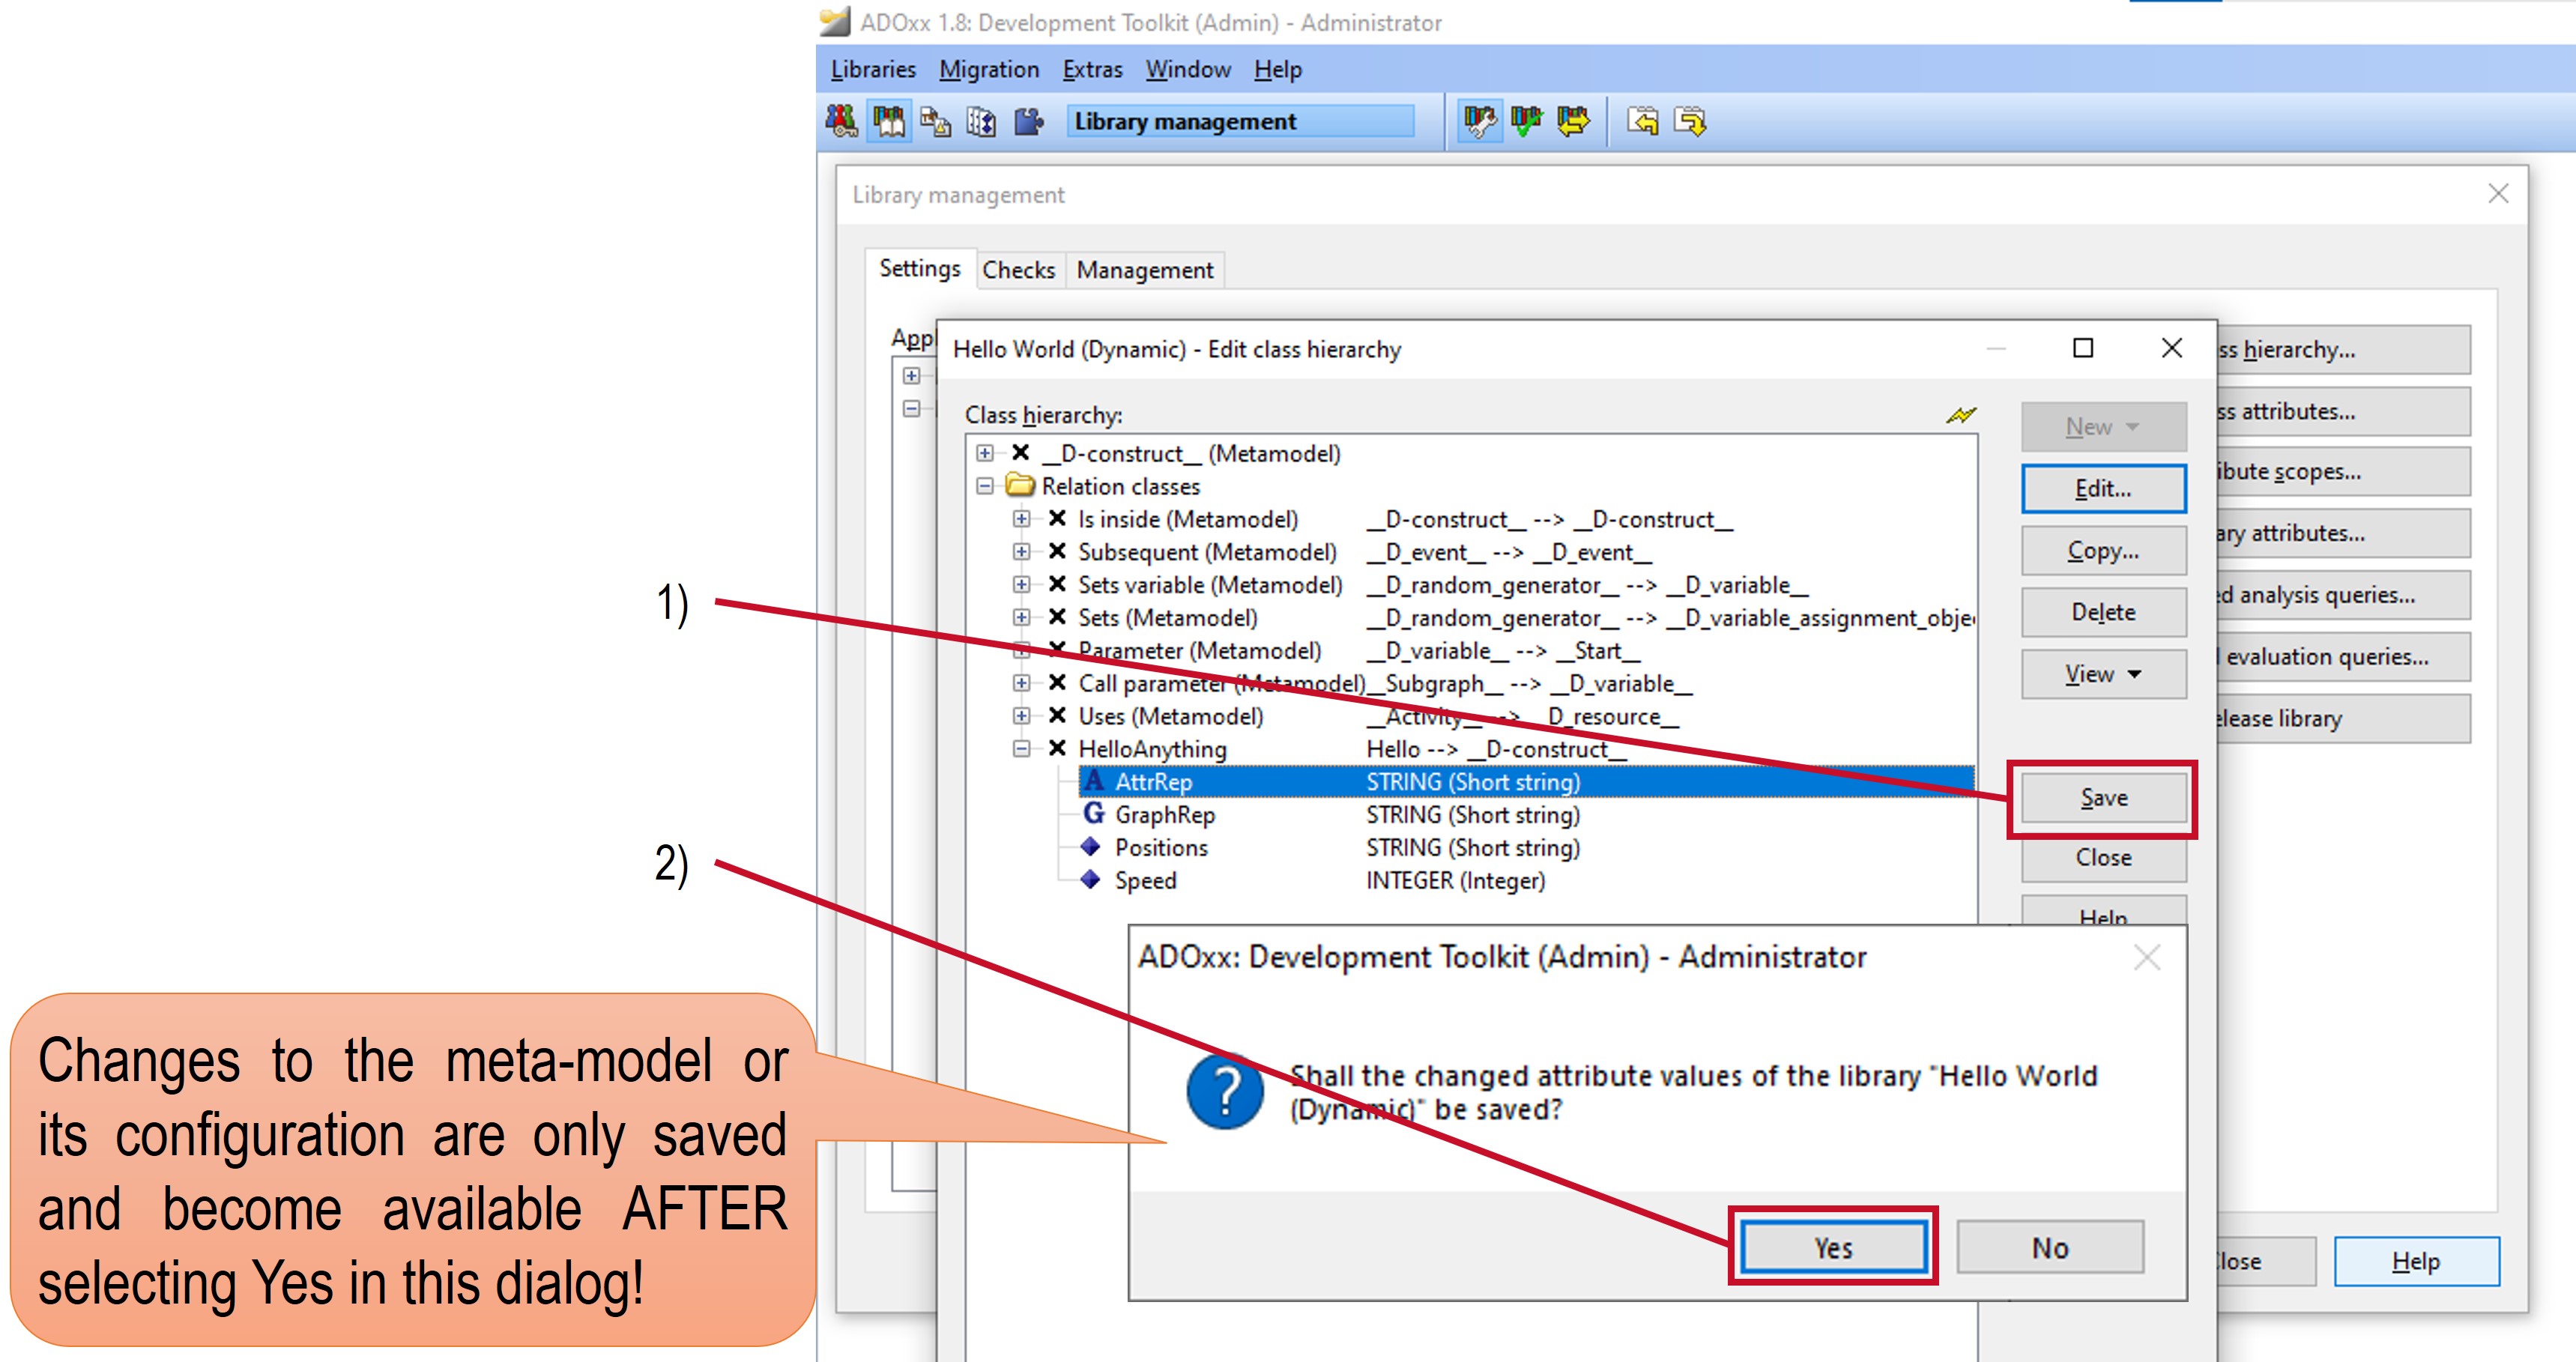
Task: Click the G icon beside GraphRep
Action: [x=1093, y=814]
